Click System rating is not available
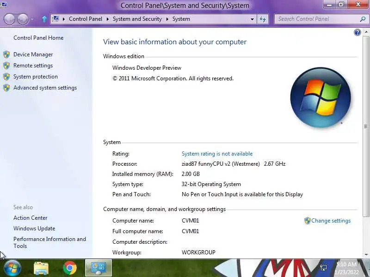Screen dimensions: 370x277 point(217,154)
